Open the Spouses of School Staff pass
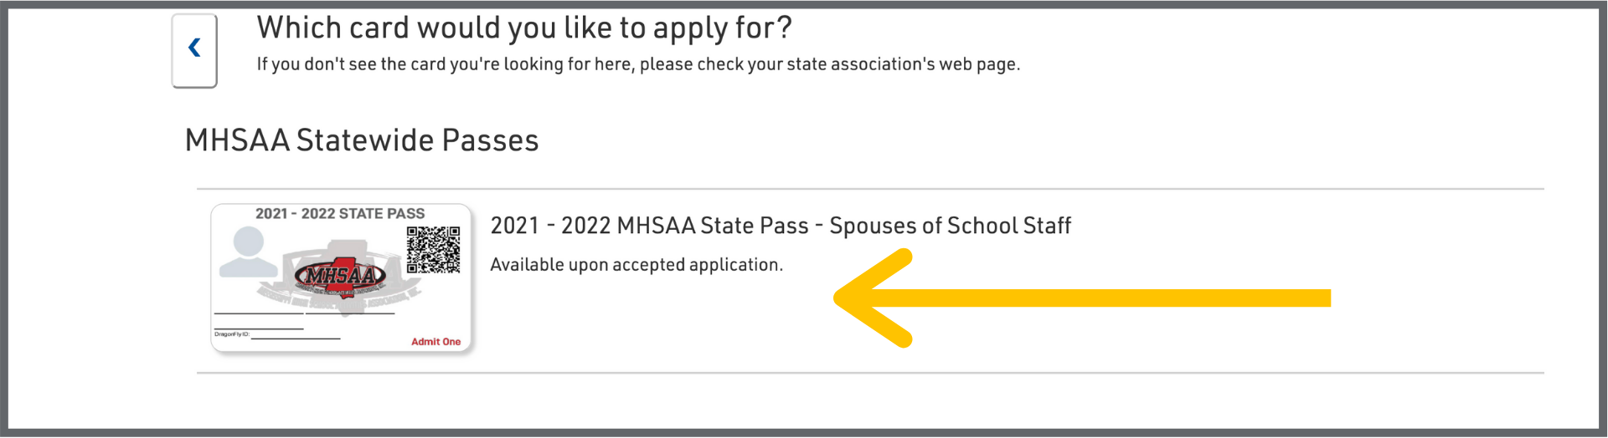Screen dimensions: 1608x438 [780, 226]
